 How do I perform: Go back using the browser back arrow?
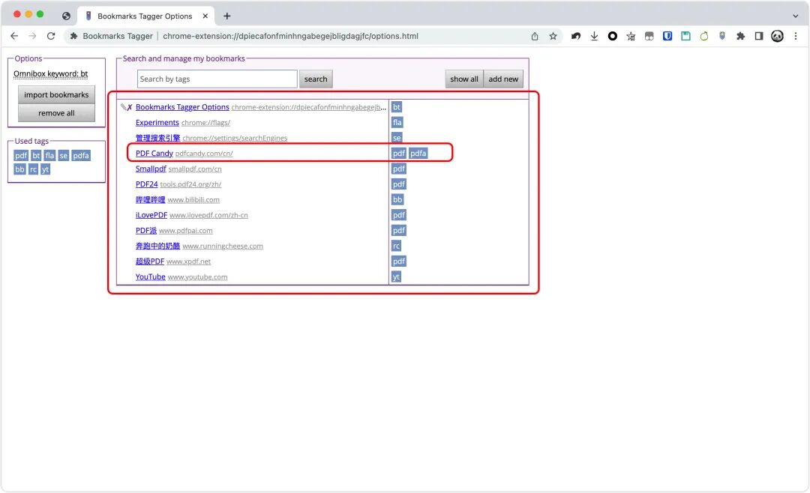pyautogui.click(x=14, y=36)
